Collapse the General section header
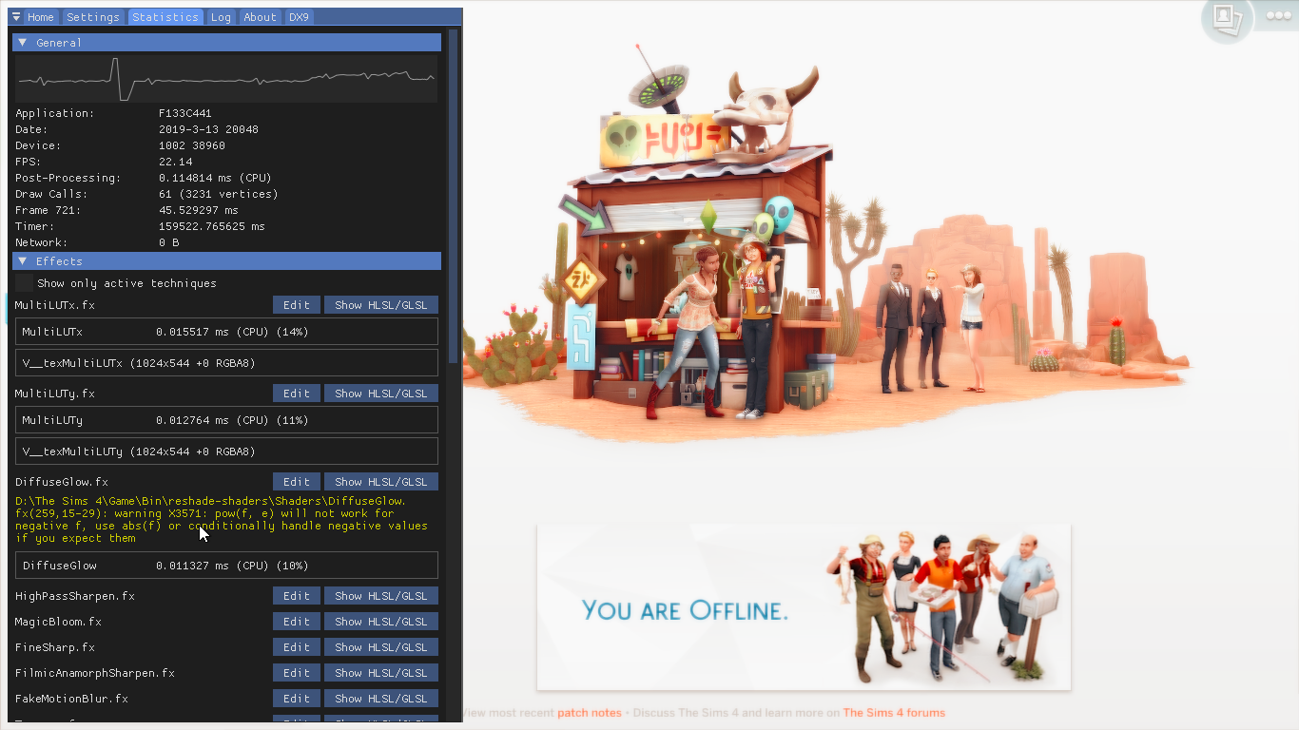The height and width of the screenshot is (730, 1299). click(x=226, y=43)
